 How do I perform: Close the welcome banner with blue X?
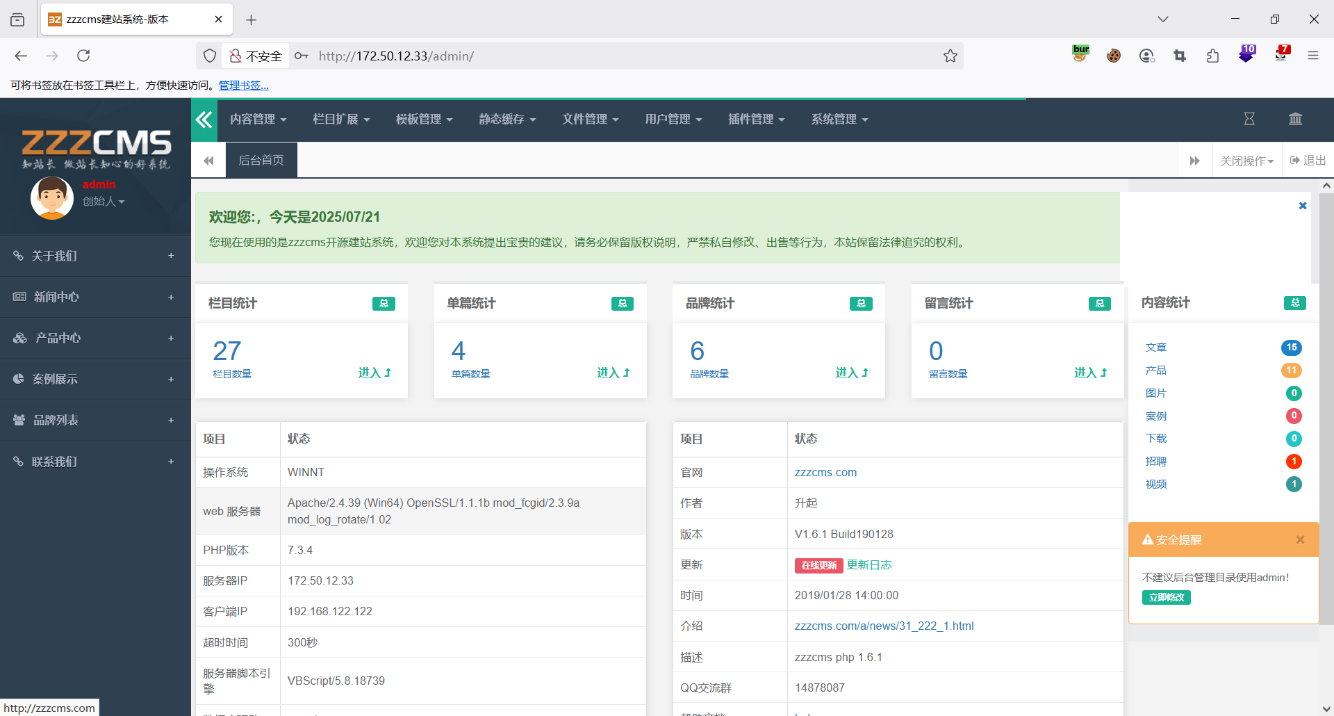[x=1303, y=206]
